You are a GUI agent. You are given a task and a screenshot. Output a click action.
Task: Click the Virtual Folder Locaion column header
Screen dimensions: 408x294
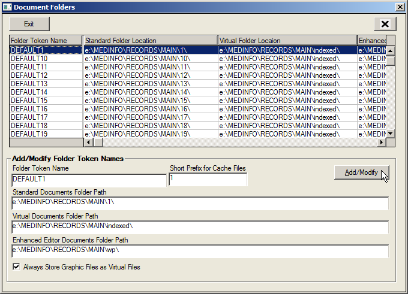[287, 41]
